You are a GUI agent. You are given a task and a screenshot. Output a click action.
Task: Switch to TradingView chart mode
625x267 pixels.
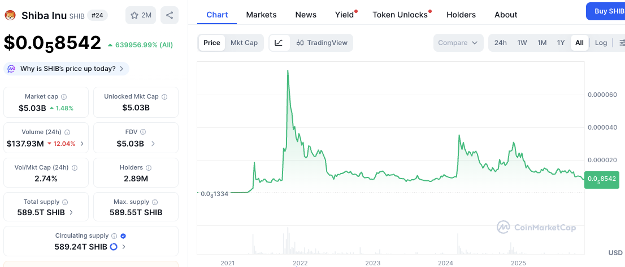(322, 43)
